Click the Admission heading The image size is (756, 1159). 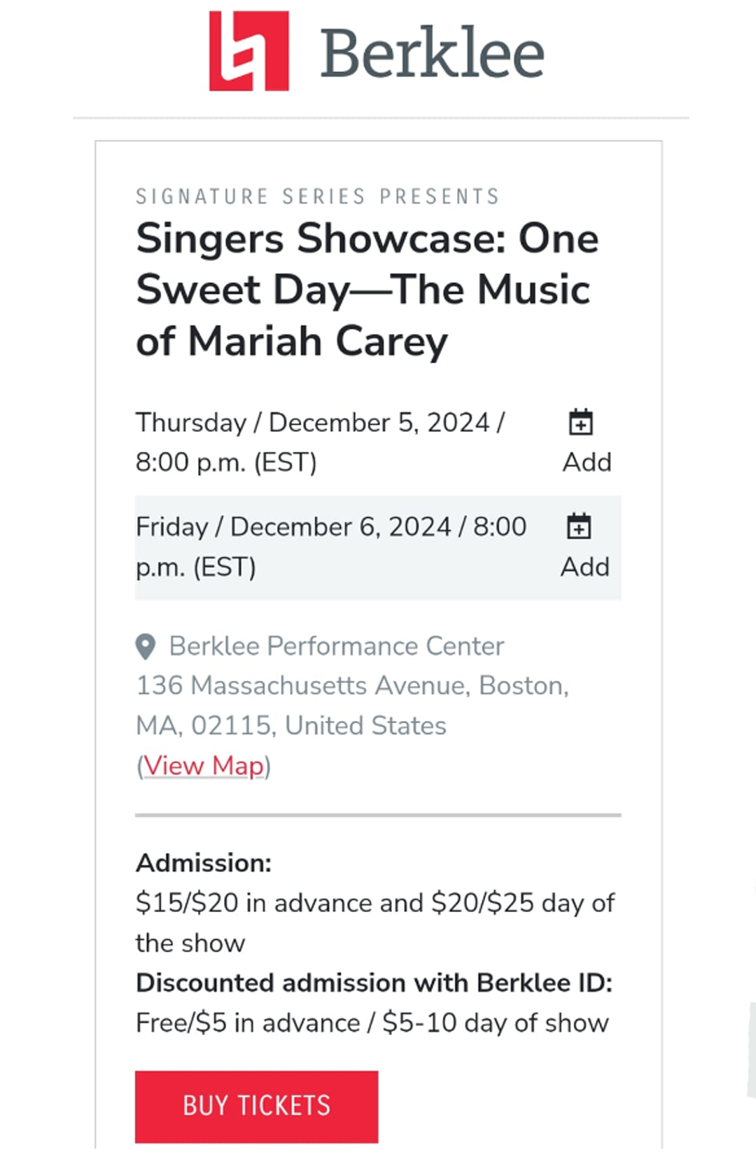point(204,863)
